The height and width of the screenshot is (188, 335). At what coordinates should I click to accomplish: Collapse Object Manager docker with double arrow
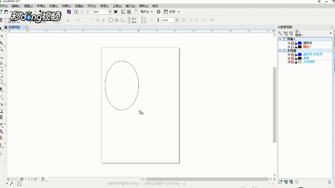coord(332,27)
